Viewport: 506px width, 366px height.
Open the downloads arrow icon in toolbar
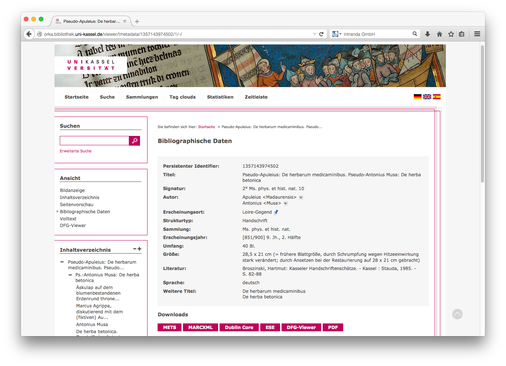pyautogui.click(x=428, y=34)
